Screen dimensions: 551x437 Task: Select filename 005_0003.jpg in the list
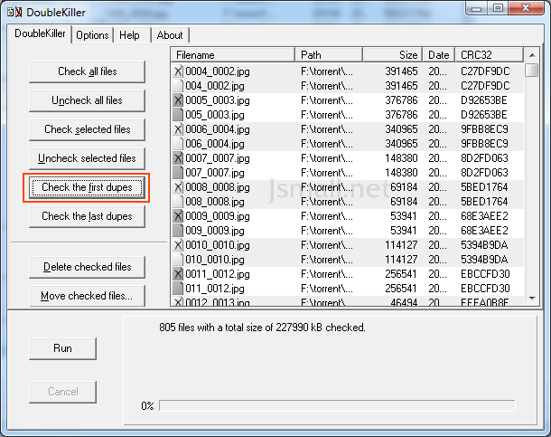click(x=215, y=115)
